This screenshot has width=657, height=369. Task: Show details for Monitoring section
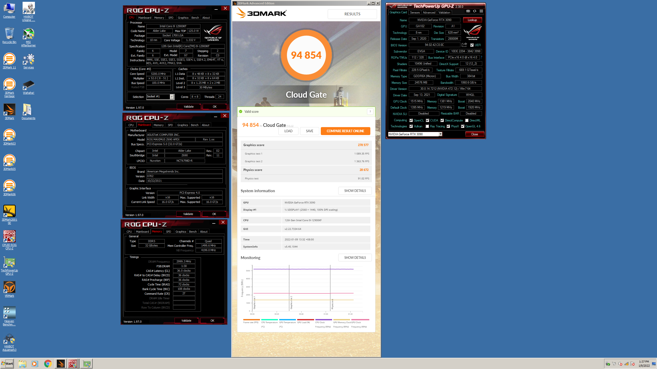point(355,258)
